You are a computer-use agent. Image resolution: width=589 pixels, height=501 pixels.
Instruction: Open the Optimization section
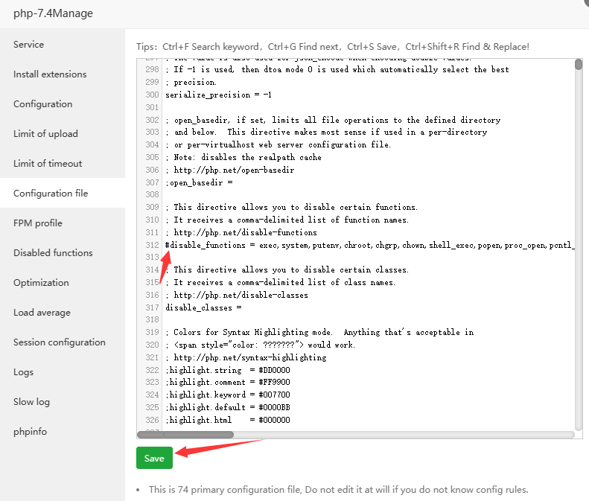pos(41,283)
